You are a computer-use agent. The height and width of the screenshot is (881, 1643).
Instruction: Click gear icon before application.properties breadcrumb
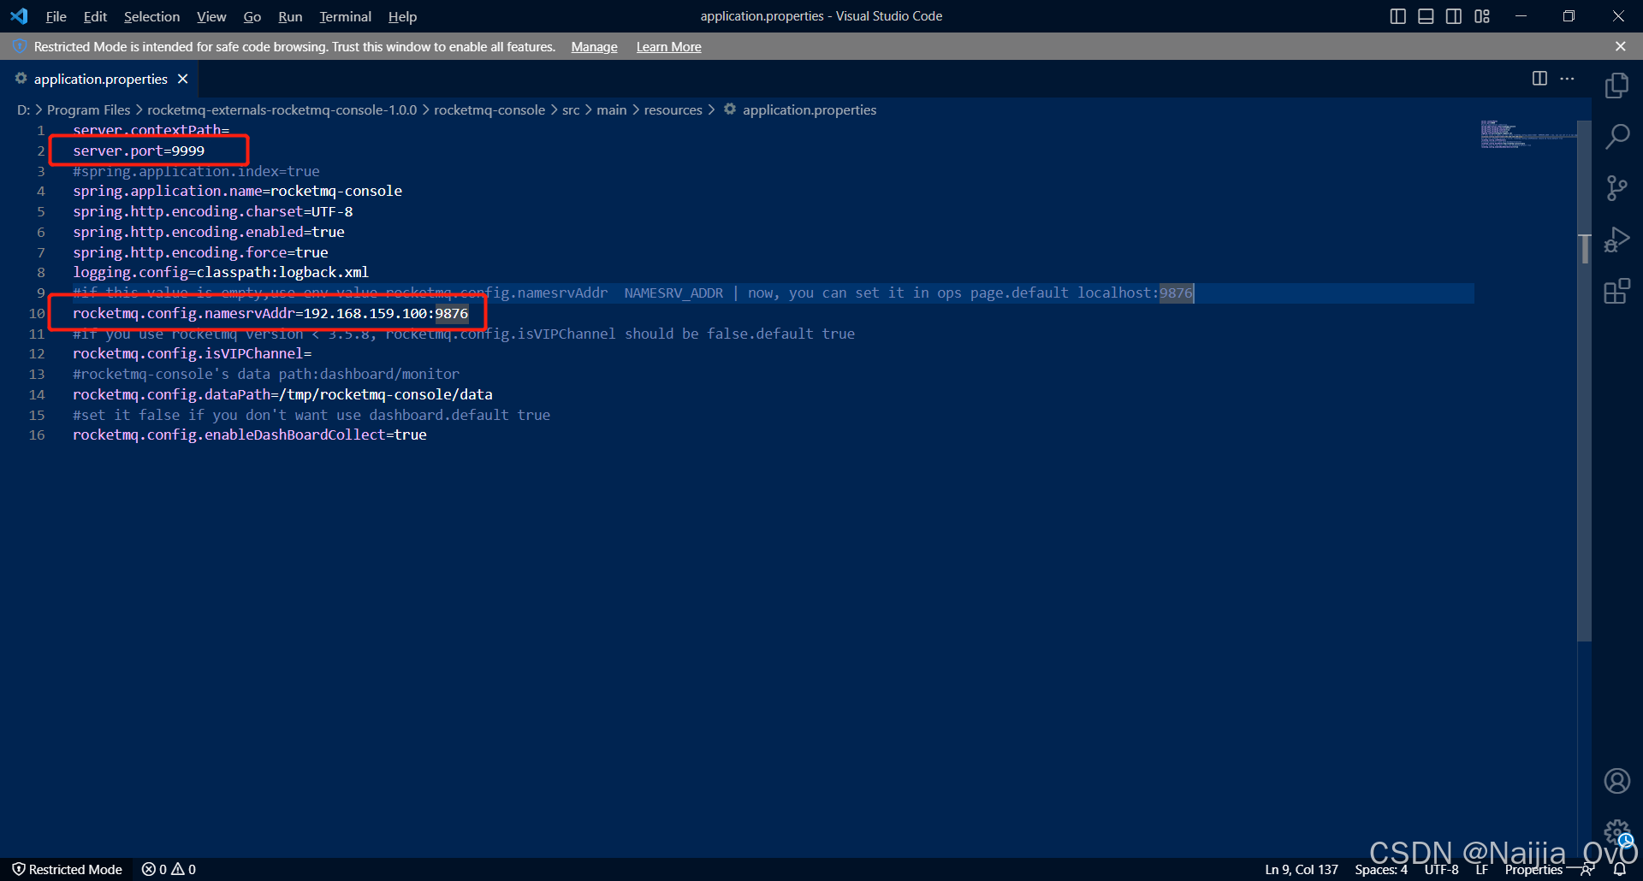pos(730,109)
